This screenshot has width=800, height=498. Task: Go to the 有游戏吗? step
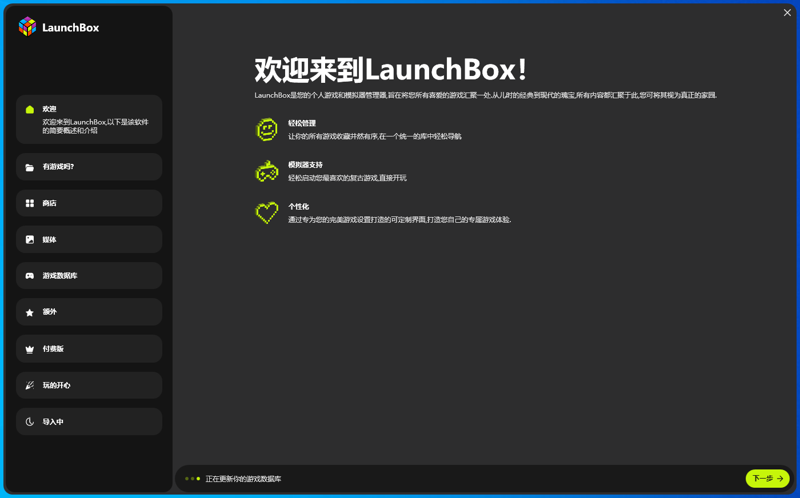89,167
